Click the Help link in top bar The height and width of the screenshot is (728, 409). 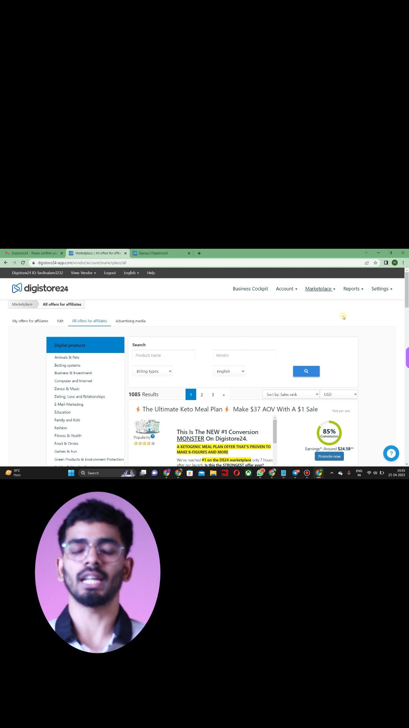[x=151, y=273]
